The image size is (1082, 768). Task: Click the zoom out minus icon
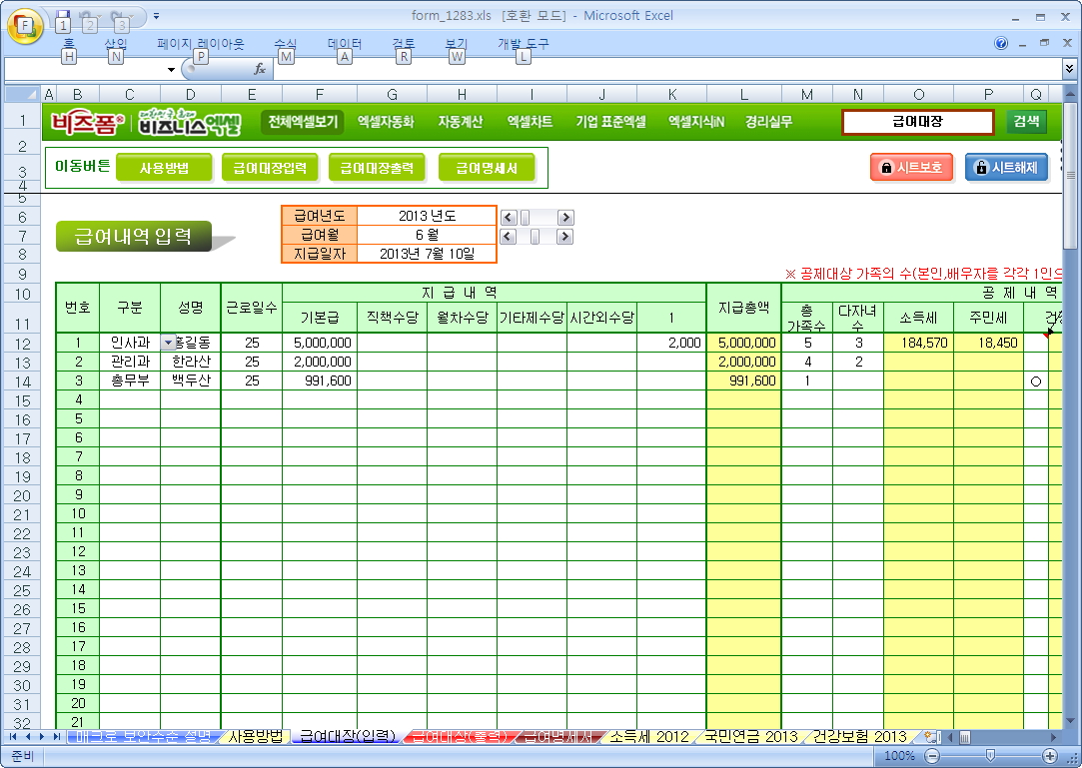point(932,756)
